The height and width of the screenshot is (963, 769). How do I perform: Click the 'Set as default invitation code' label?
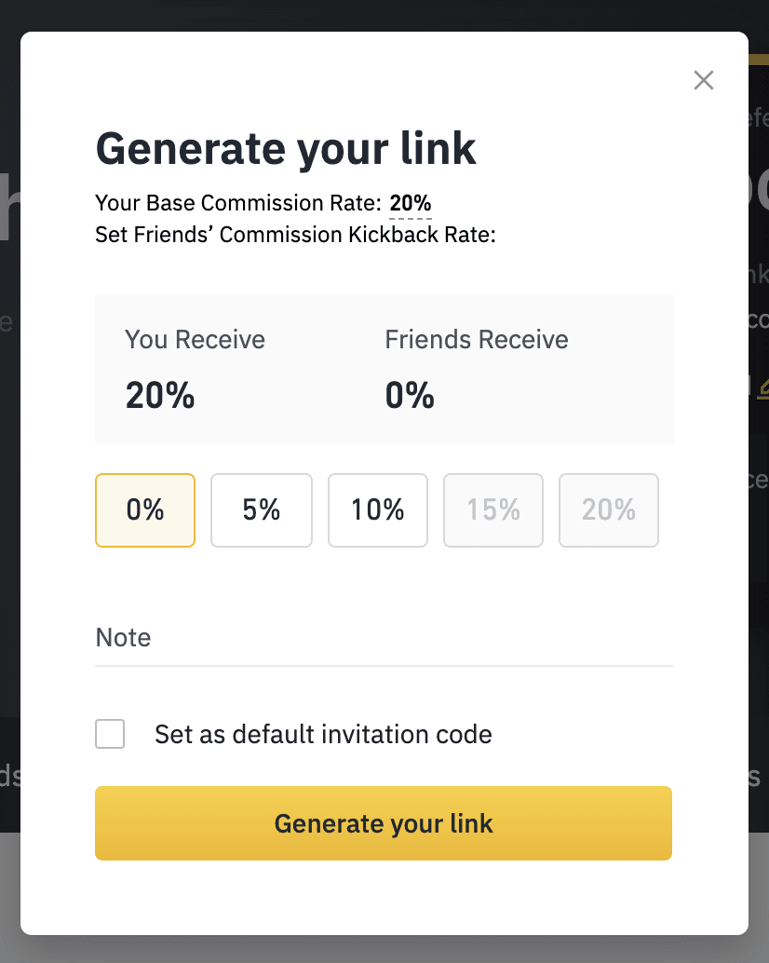click(x=323, y=735)
